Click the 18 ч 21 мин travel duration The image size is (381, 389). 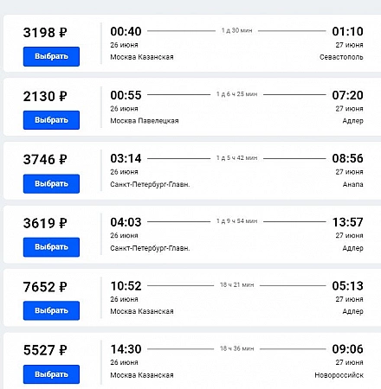[x=236, y=284]
